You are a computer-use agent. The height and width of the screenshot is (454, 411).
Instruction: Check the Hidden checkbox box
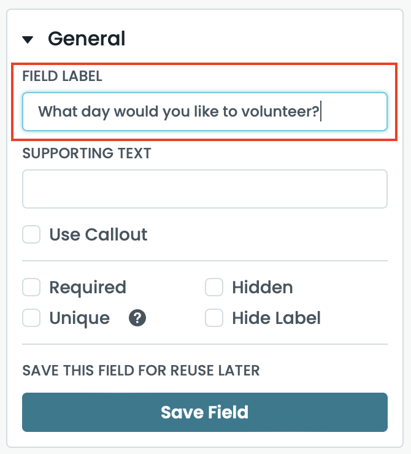tap(214, 287)
